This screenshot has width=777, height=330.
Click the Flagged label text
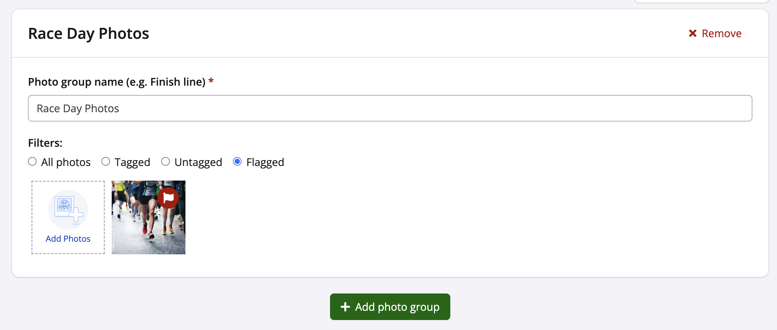click(265, 162)
